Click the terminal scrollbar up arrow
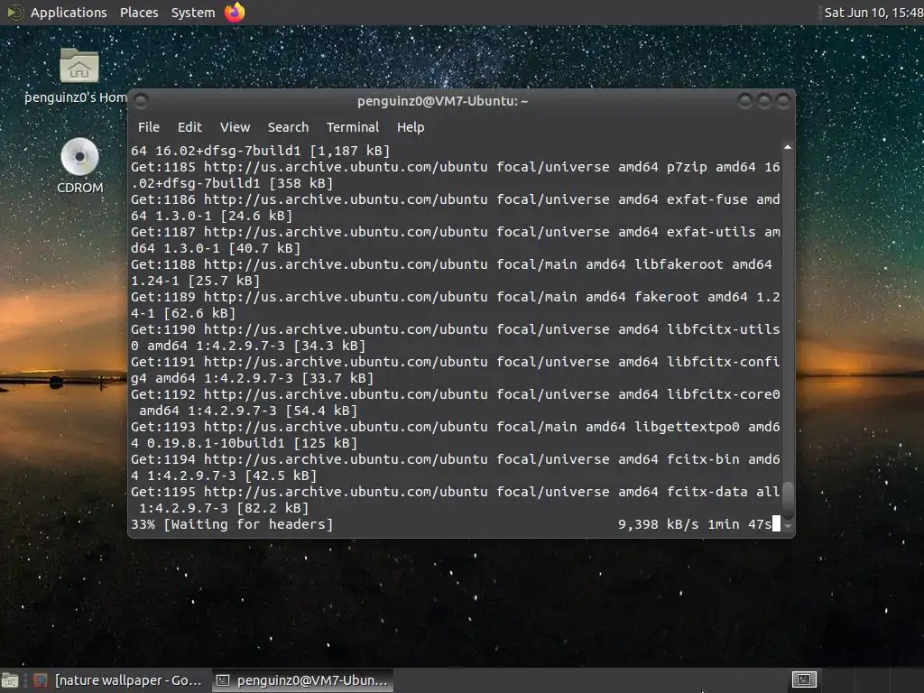The width and height of the screenshot is (924, 693). pyautogui.click(x=788, y=147)
